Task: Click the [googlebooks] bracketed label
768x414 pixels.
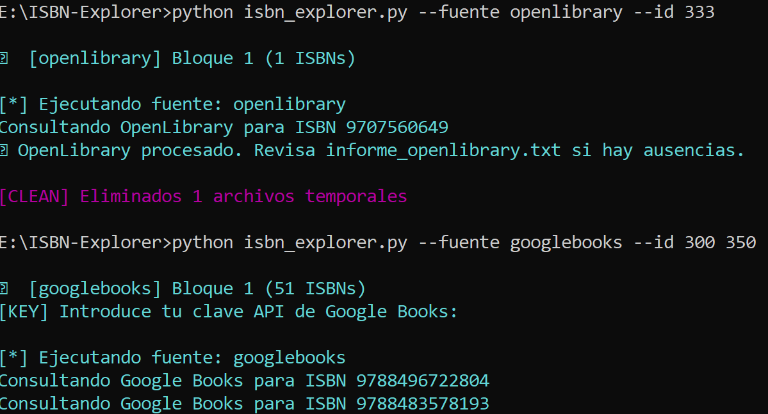Action: pyautogui.click(x=96, y=288)
